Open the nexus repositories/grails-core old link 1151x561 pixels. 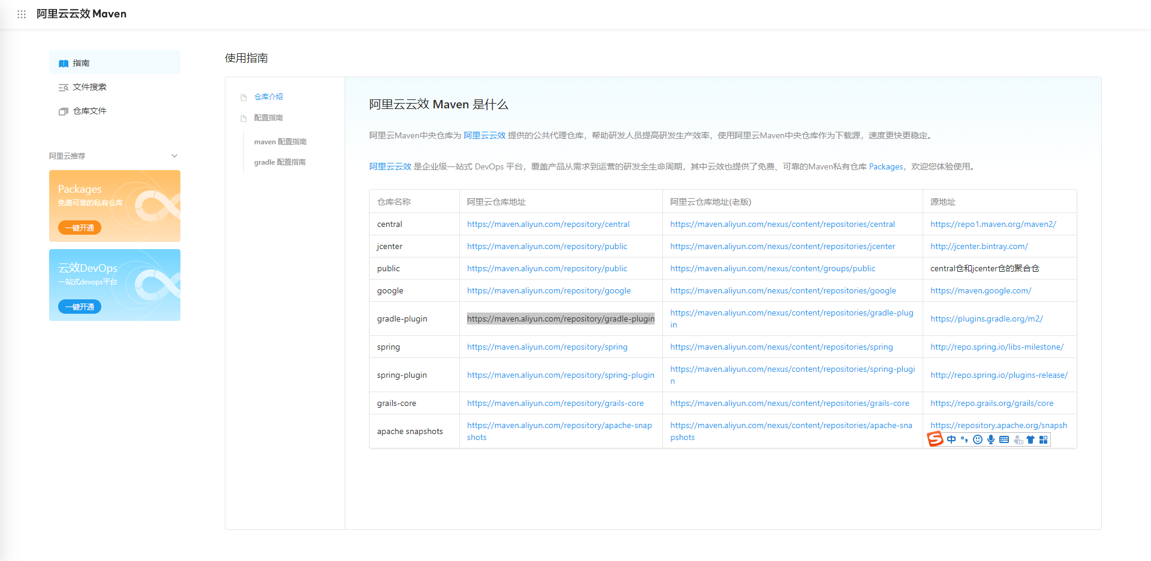point(790,403)
